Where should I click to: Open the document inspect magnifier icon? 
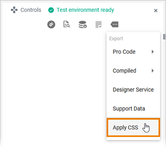click(x=66, y=24)
